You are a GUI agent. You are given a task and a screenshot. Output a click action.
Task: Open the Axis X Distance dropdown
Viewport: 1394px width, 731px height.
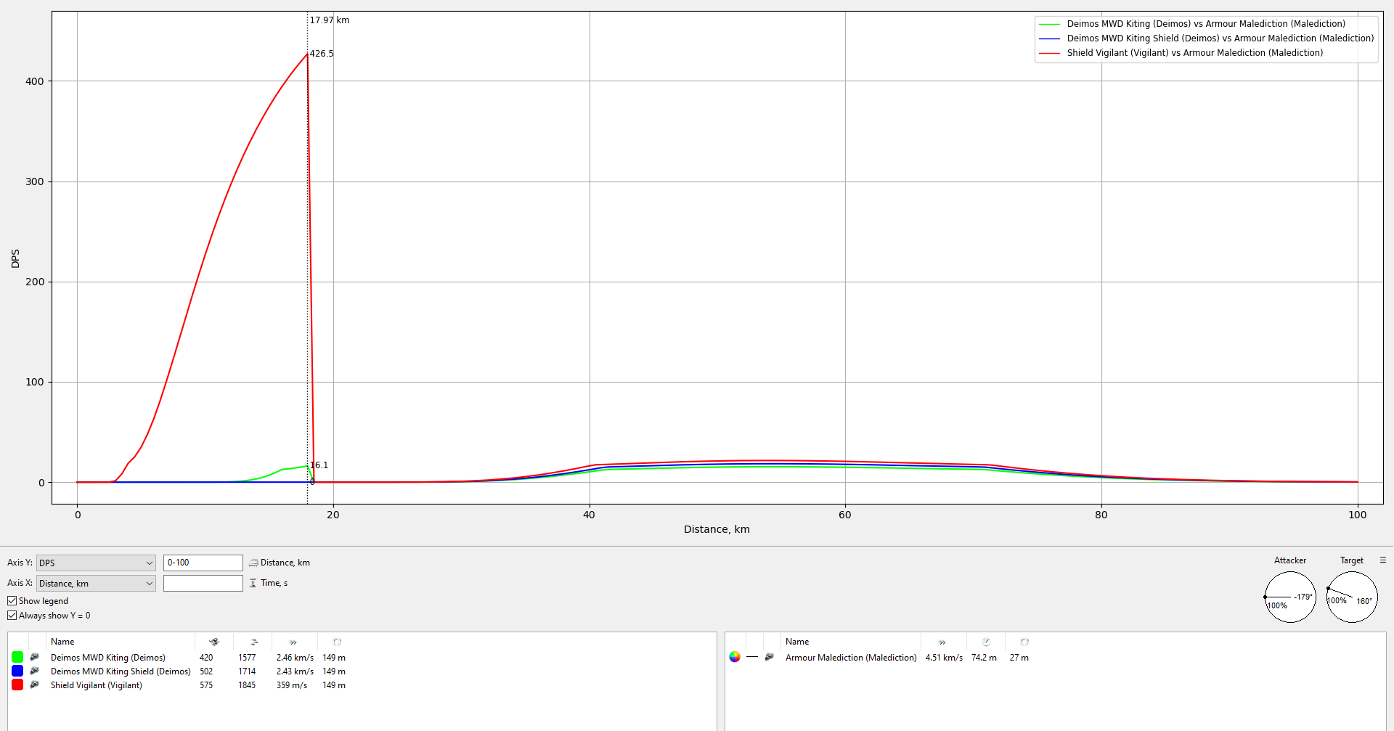[96, 583]
